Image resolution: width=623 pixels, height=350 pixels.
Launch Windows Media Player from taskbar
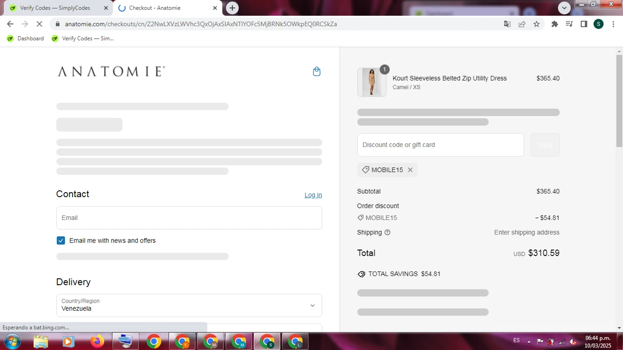(68, 341)
